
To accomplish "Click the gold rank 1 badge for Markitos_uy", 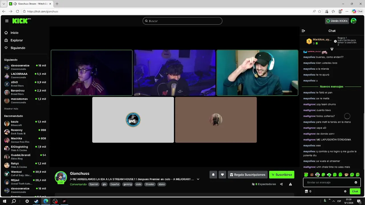I will [x=309, y=41].
